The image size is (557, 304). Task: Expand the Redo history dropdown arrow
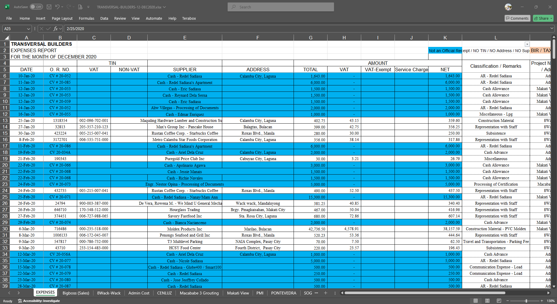coord(74,7)
